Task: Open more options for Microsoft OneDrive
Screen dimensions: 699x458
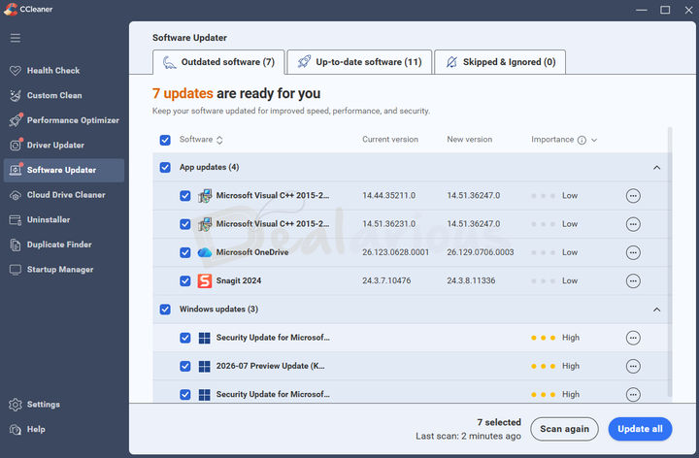Action: (633, 252)
